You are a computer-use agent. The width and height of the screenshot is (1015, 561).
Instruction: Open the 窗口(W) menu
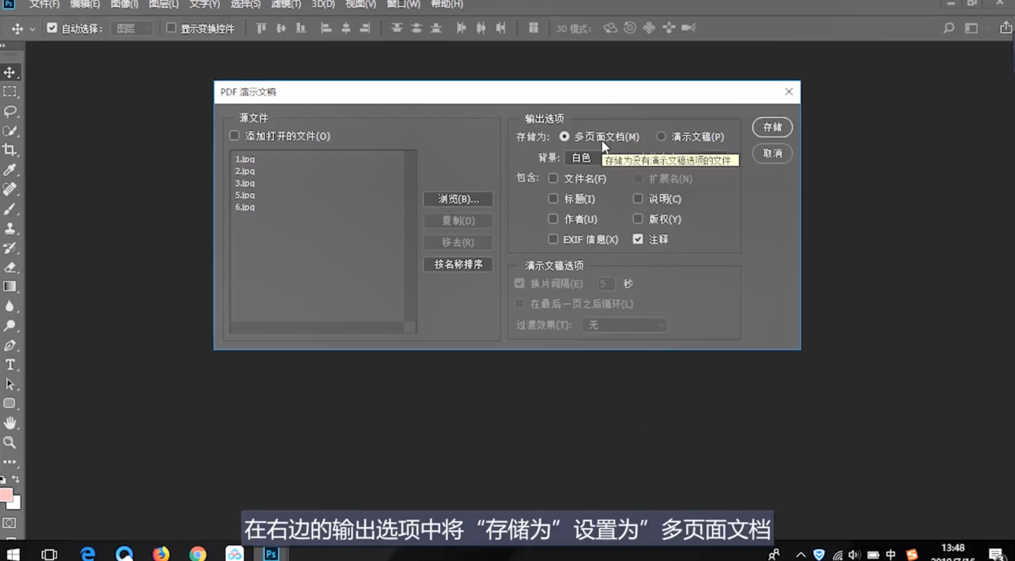(404, 4)
